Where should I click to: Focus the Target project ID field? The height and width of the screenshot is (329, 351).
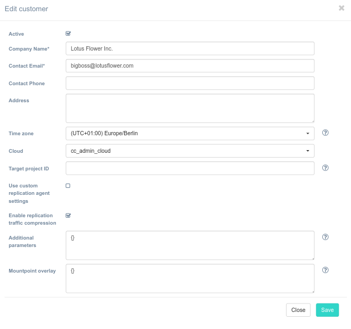pos(190,168)
